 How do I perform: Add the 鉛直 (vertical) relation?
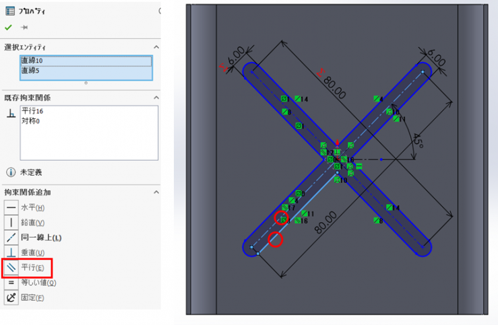[32, 223]
